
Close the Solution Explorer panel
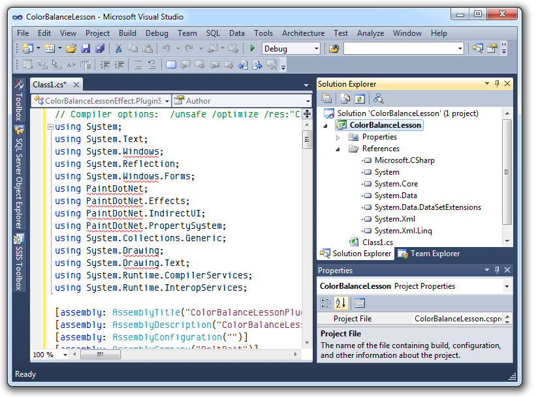(x=507, y=83)
